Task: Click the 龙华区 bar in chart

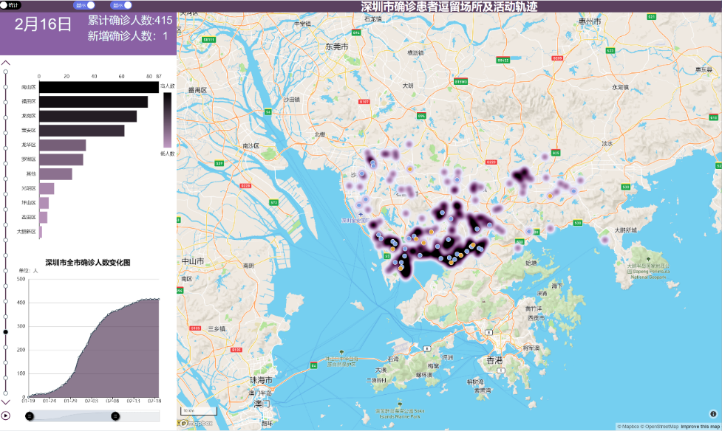Action: [x=62, y=145]
